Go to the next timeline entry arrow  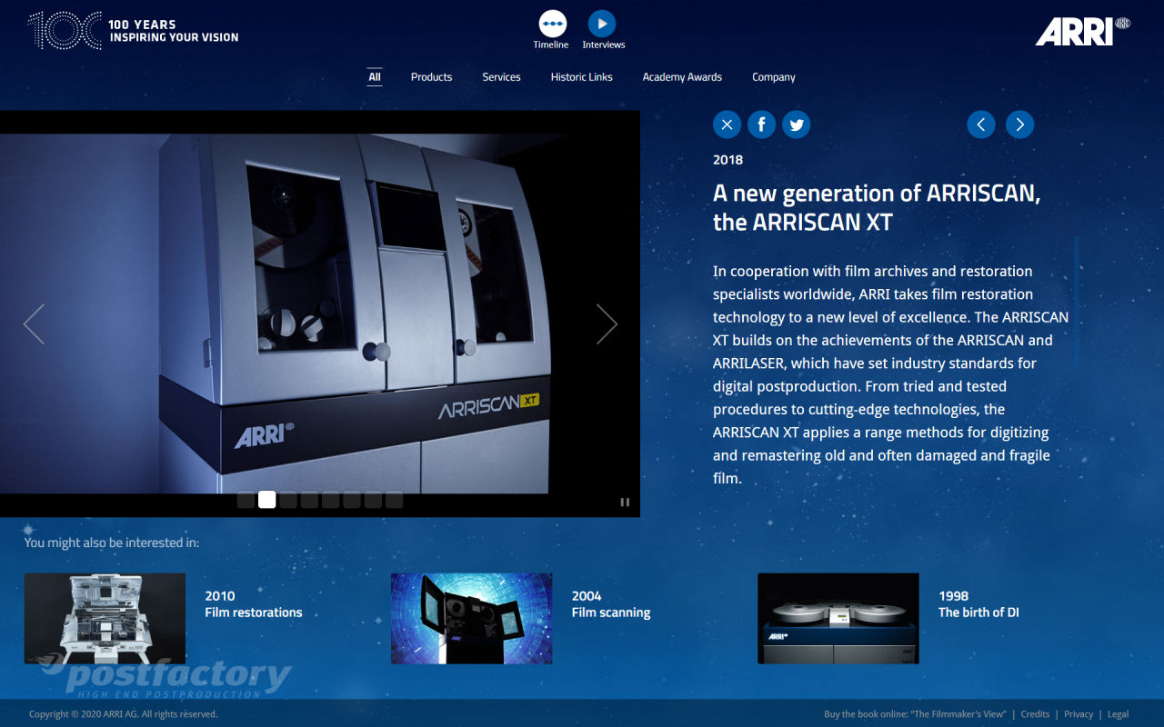click(1019, 124)
